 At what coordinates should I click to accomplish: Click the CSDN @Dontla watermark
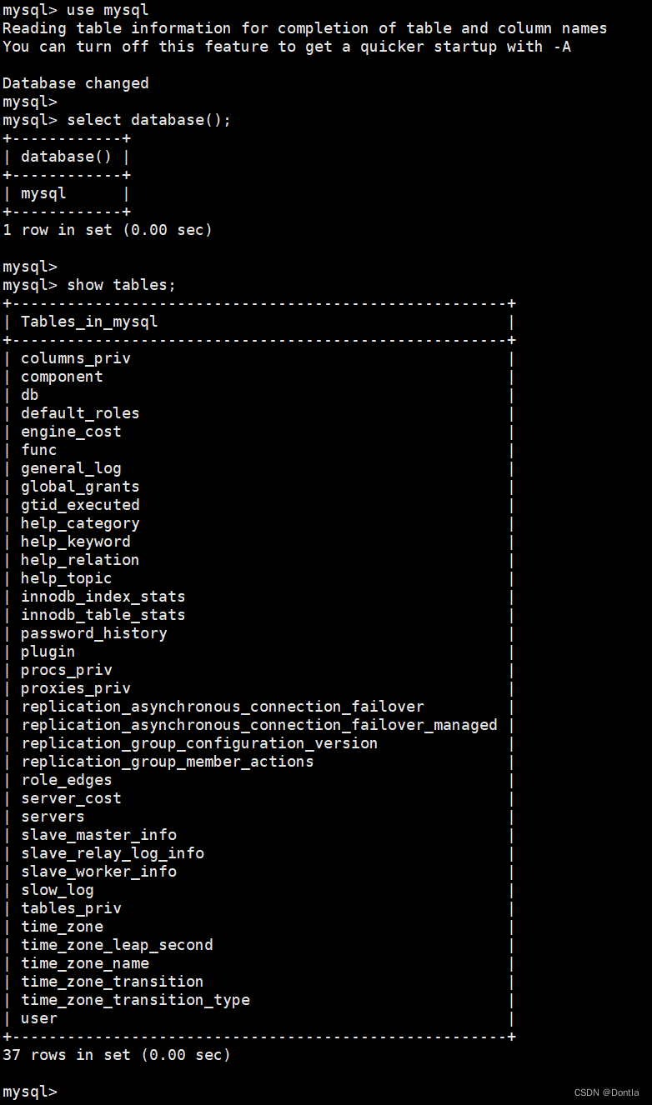point(607,1092)
